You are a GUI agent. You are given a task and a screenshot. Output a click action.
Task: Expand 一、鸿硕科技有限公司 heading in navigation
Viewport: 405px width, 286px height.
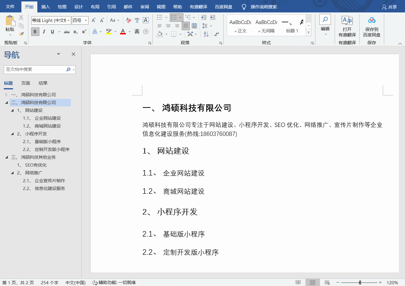point(6,95)
